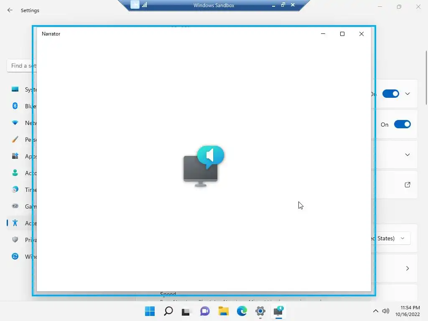Image resolution: width=428 pixels, height=321 pixels.
Task: Show hidden tray icons chevron
Action: [376, 311]
